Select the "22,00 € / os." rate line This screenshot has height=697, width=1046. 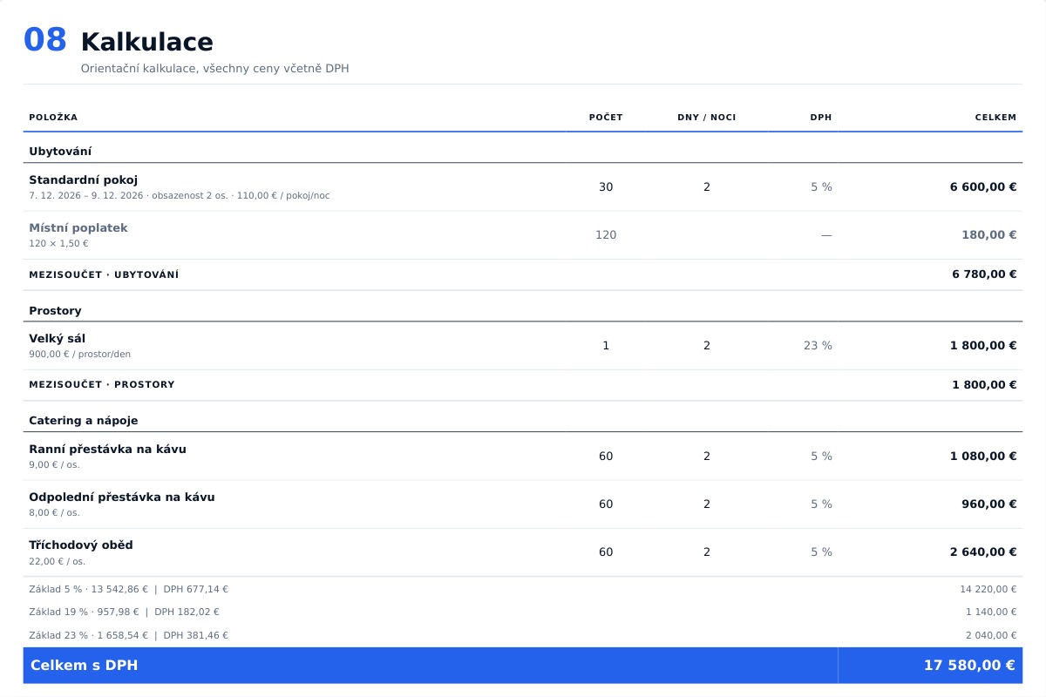coord(58,561)
